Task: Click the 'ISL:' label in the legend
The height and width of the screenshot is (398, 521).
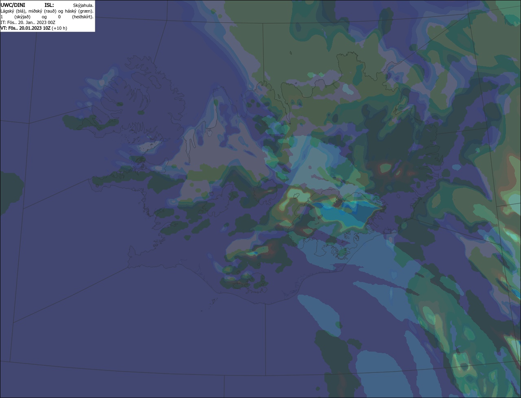Action: click(49, 5)
